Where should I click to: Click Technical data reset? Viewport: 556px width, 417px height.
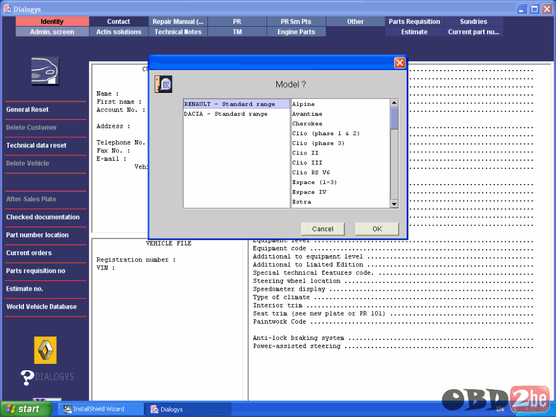36,145
